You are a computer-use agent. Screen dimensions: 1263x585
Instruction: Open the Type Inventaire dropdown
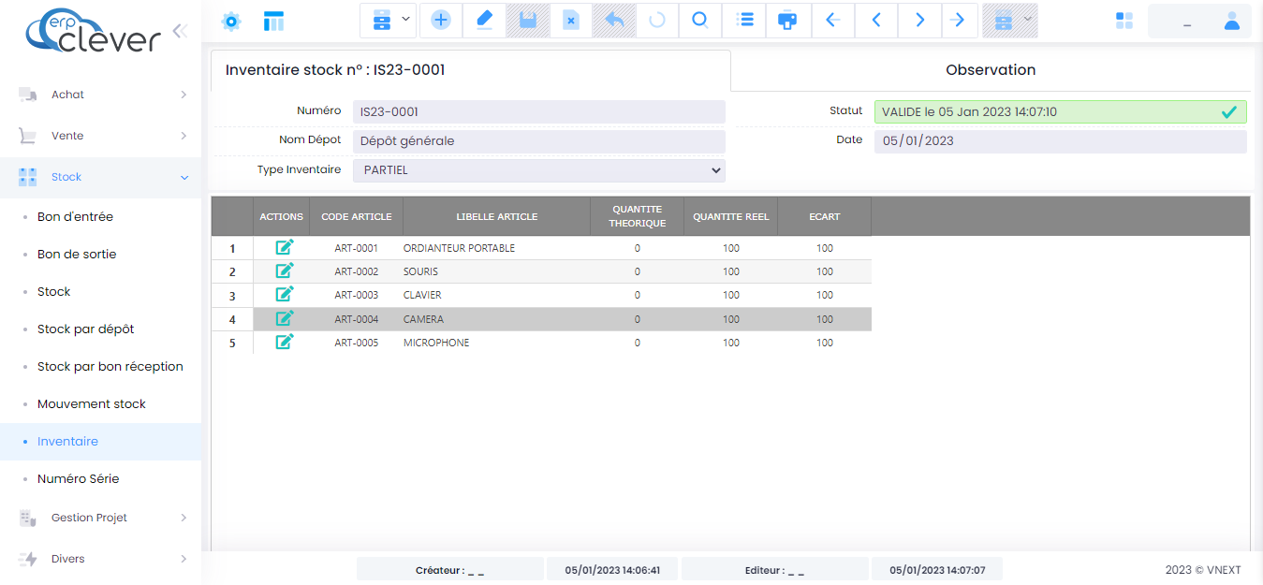pyautogui.click(x=538, y=170)
